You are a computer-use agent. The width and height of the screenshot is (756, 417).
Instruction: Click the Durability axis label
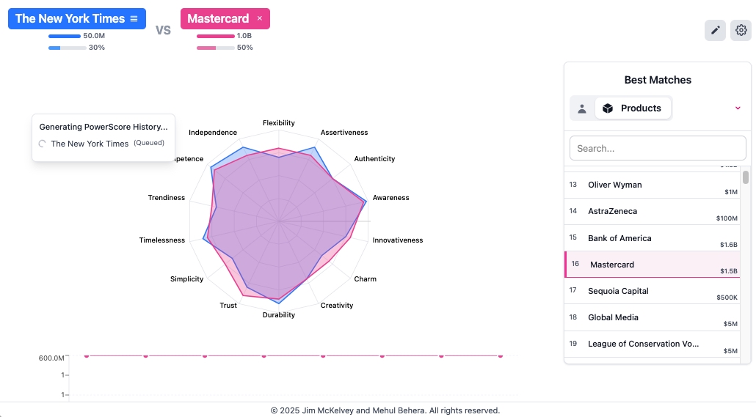[279, 315]
